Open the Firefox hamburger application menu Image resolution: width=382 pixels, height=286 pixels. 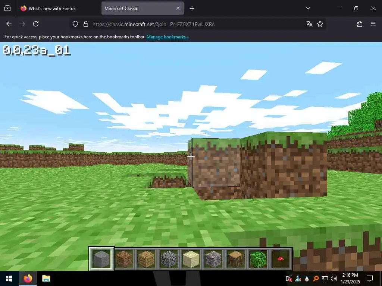[373, 24]
